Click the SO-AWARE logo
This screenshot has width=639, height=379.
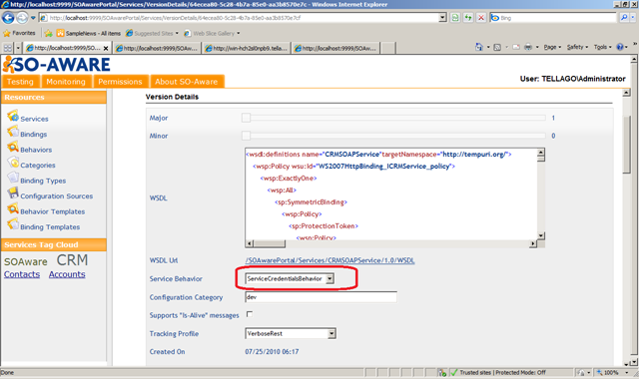click(56, 64)
